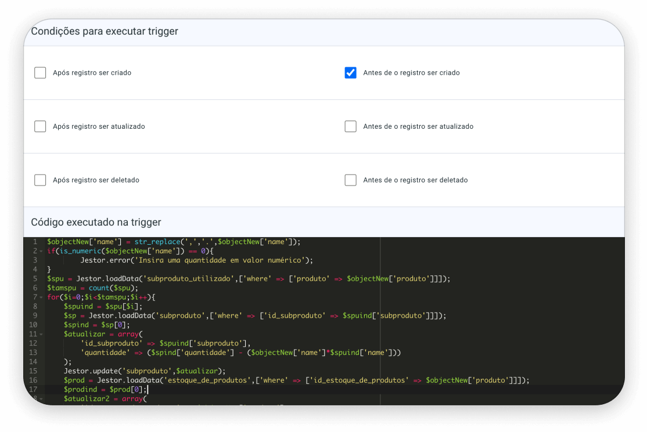Image resolution: width=647 pixels, height=432 pixels.
Task: Collapse code fold arrow on line 2
Action: [x=41, y=251]
